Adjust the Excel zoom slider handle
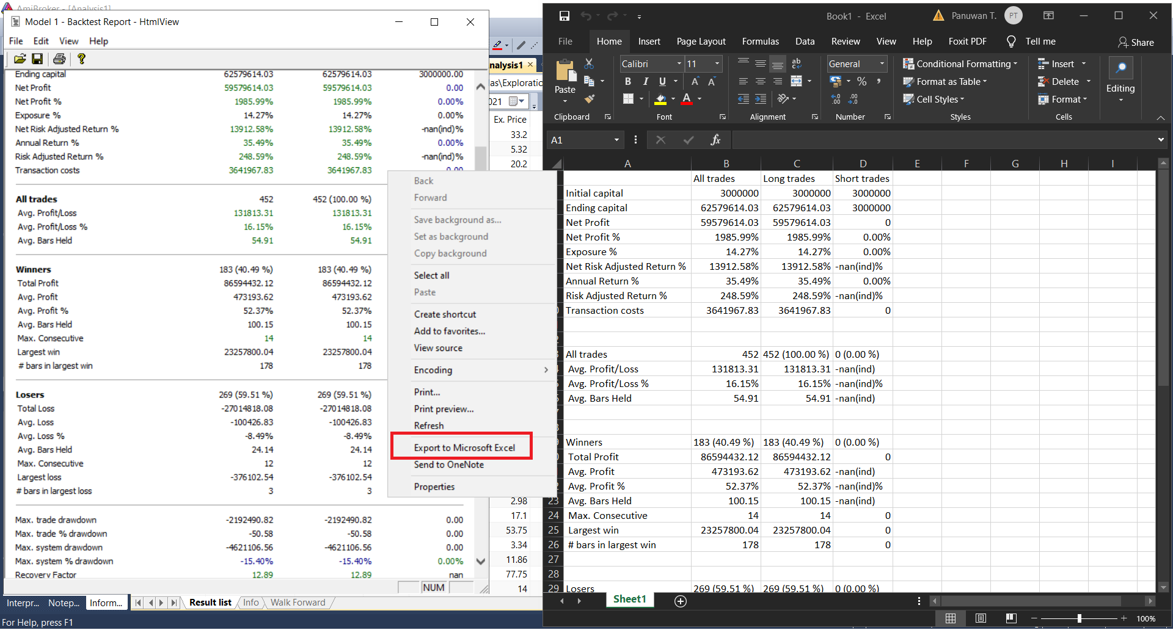The width and height of the screenshot is (1173, 630). (1080, 618)
